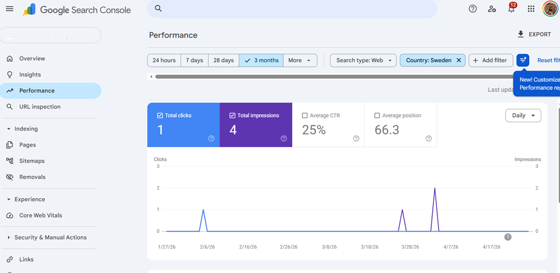560x273 pixels.
Task: Click the top search input field
Action: (292, 9)
